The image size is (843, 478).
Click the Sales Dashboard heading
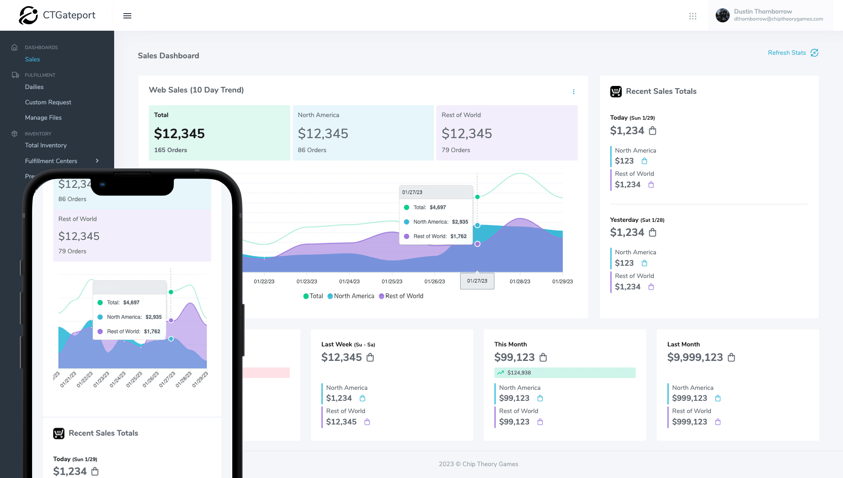point(169,56)
